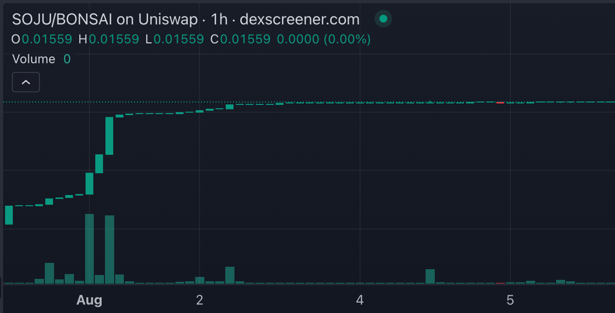The height and width of the screenshot is (313, 615).
Task: Click the tallest green candlestick body
Action: [x=109, y=136]
